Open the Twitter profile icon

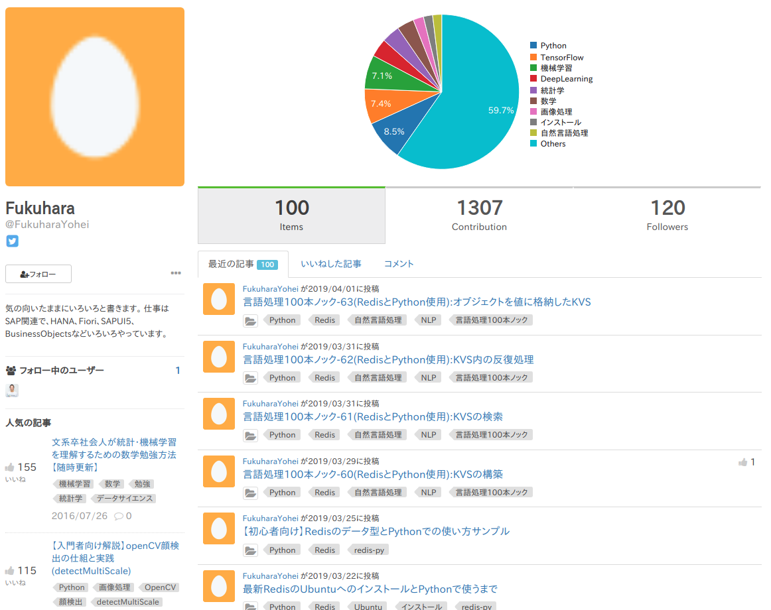pyautogui.click(x=13, y=241)
